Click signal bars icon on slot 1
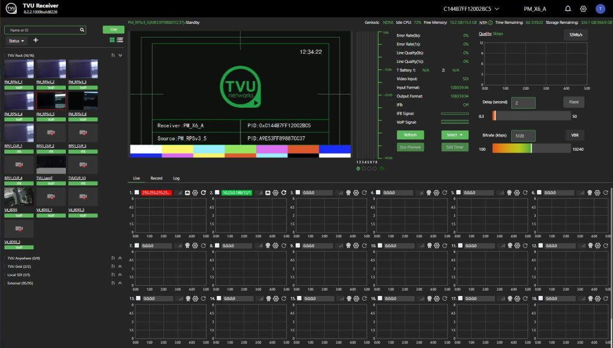The height and width of the screenshot is (348, 613). (180, 193)
